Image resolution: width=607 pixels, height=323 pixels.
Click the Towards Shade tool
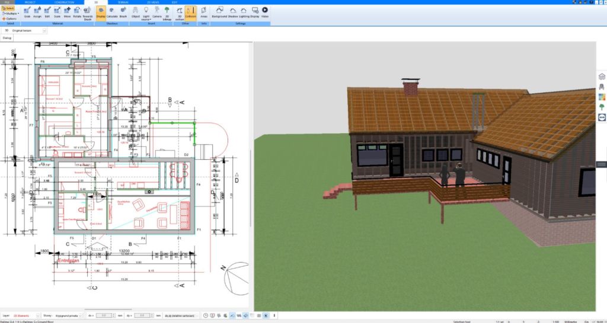(x=88, y=14)
